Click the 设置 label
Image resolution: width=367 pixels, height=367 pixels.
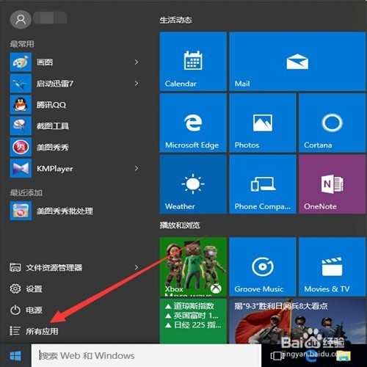[x=34, y=289]
